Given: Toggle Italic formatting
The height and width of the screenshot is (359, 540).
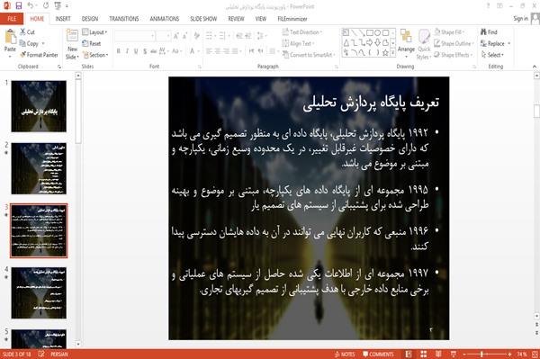Looking at the screenshot, I should (x=127, y=51).
